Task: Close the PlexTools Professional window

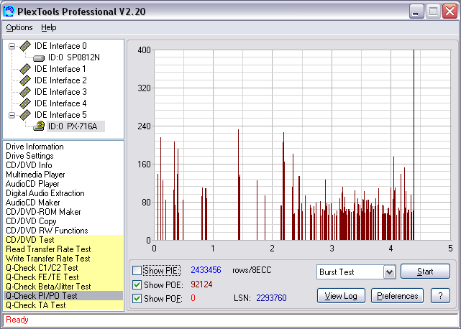Action: [449, 11]
